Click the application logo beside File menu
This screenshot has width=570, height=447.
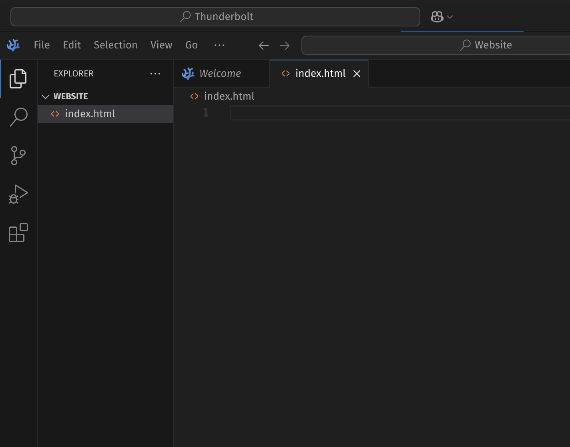coord(13,45)
